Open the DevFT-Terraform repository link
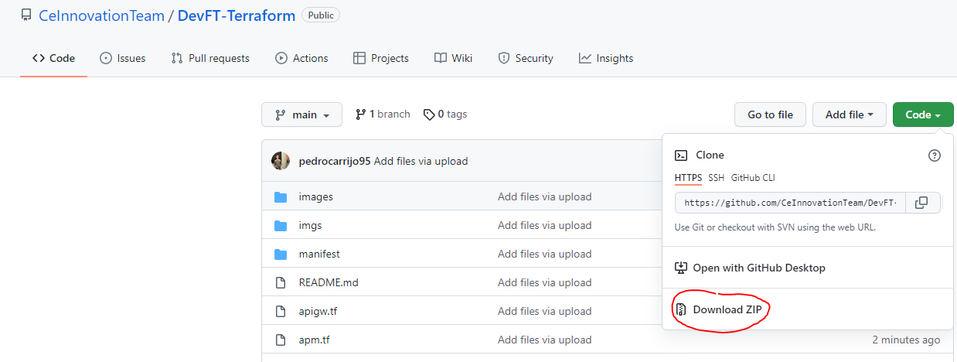Viewport: 957px width, 362px height. coord(237,15)
